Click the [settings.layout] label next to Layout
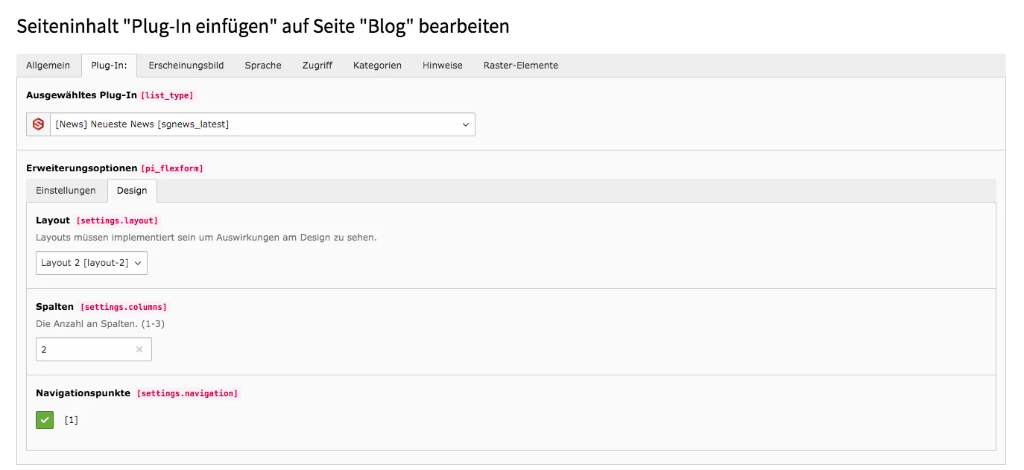Screen dimensions: 1024x470 pos(117,220)
